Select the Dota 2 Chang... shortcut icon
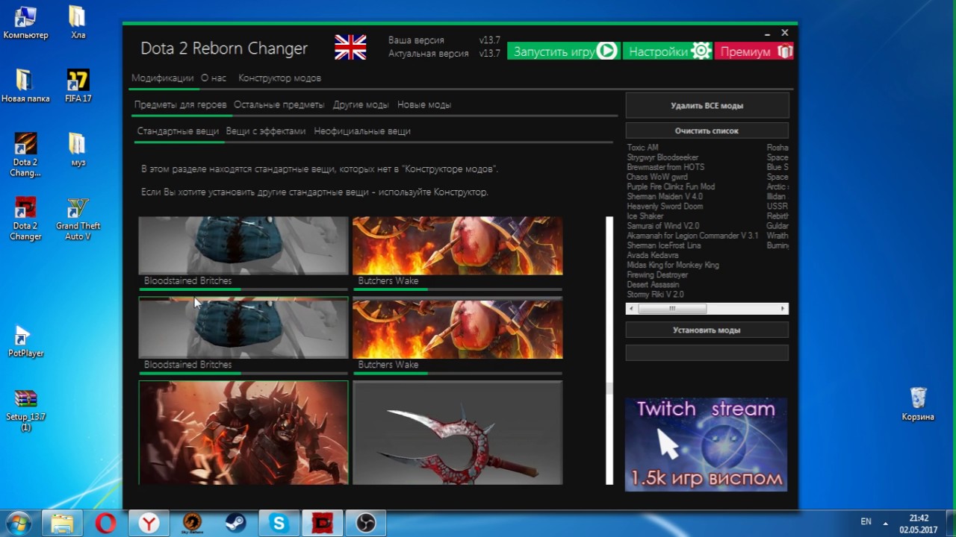 (25, 154)
